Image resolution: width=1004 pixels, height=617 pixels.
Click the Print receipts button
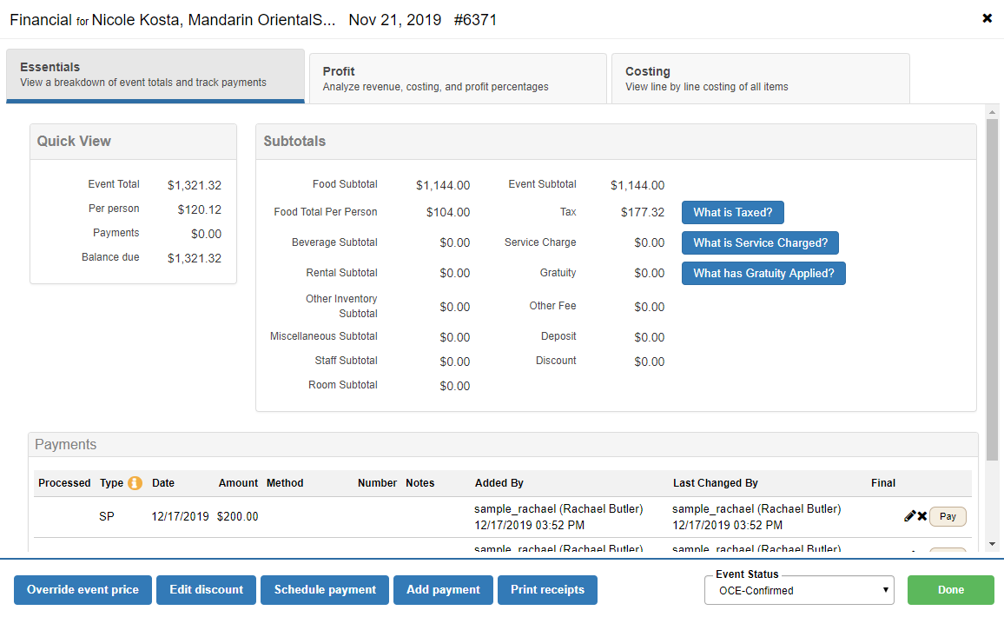(547, 589)
